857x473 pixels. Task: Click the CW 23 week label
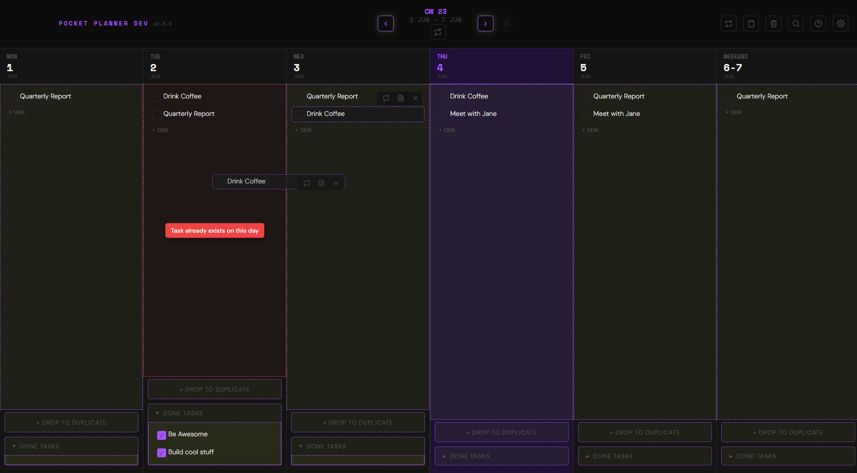[x=436, y=12]
